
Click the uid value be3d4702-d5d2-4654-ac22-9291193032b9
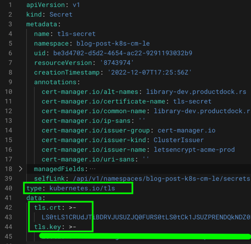[x=123, y=53]
